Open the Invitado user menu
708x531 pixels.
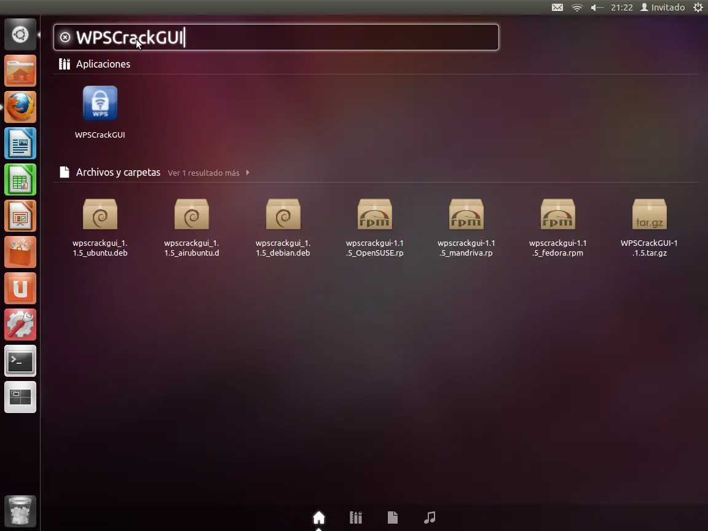pos(663,7)
